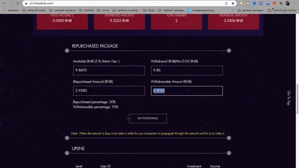Image resolution: width=299 pixels, height=168 pixels.
Task: Click the REPURCHASED PACKAGE heading
Action: point(95,46)
